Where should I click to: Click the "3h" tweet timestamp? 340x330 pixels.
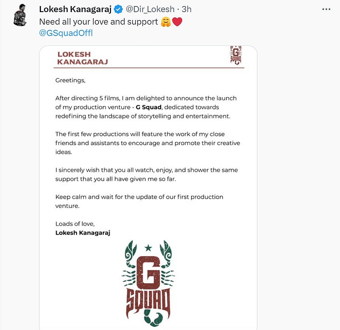click(186, 9)
